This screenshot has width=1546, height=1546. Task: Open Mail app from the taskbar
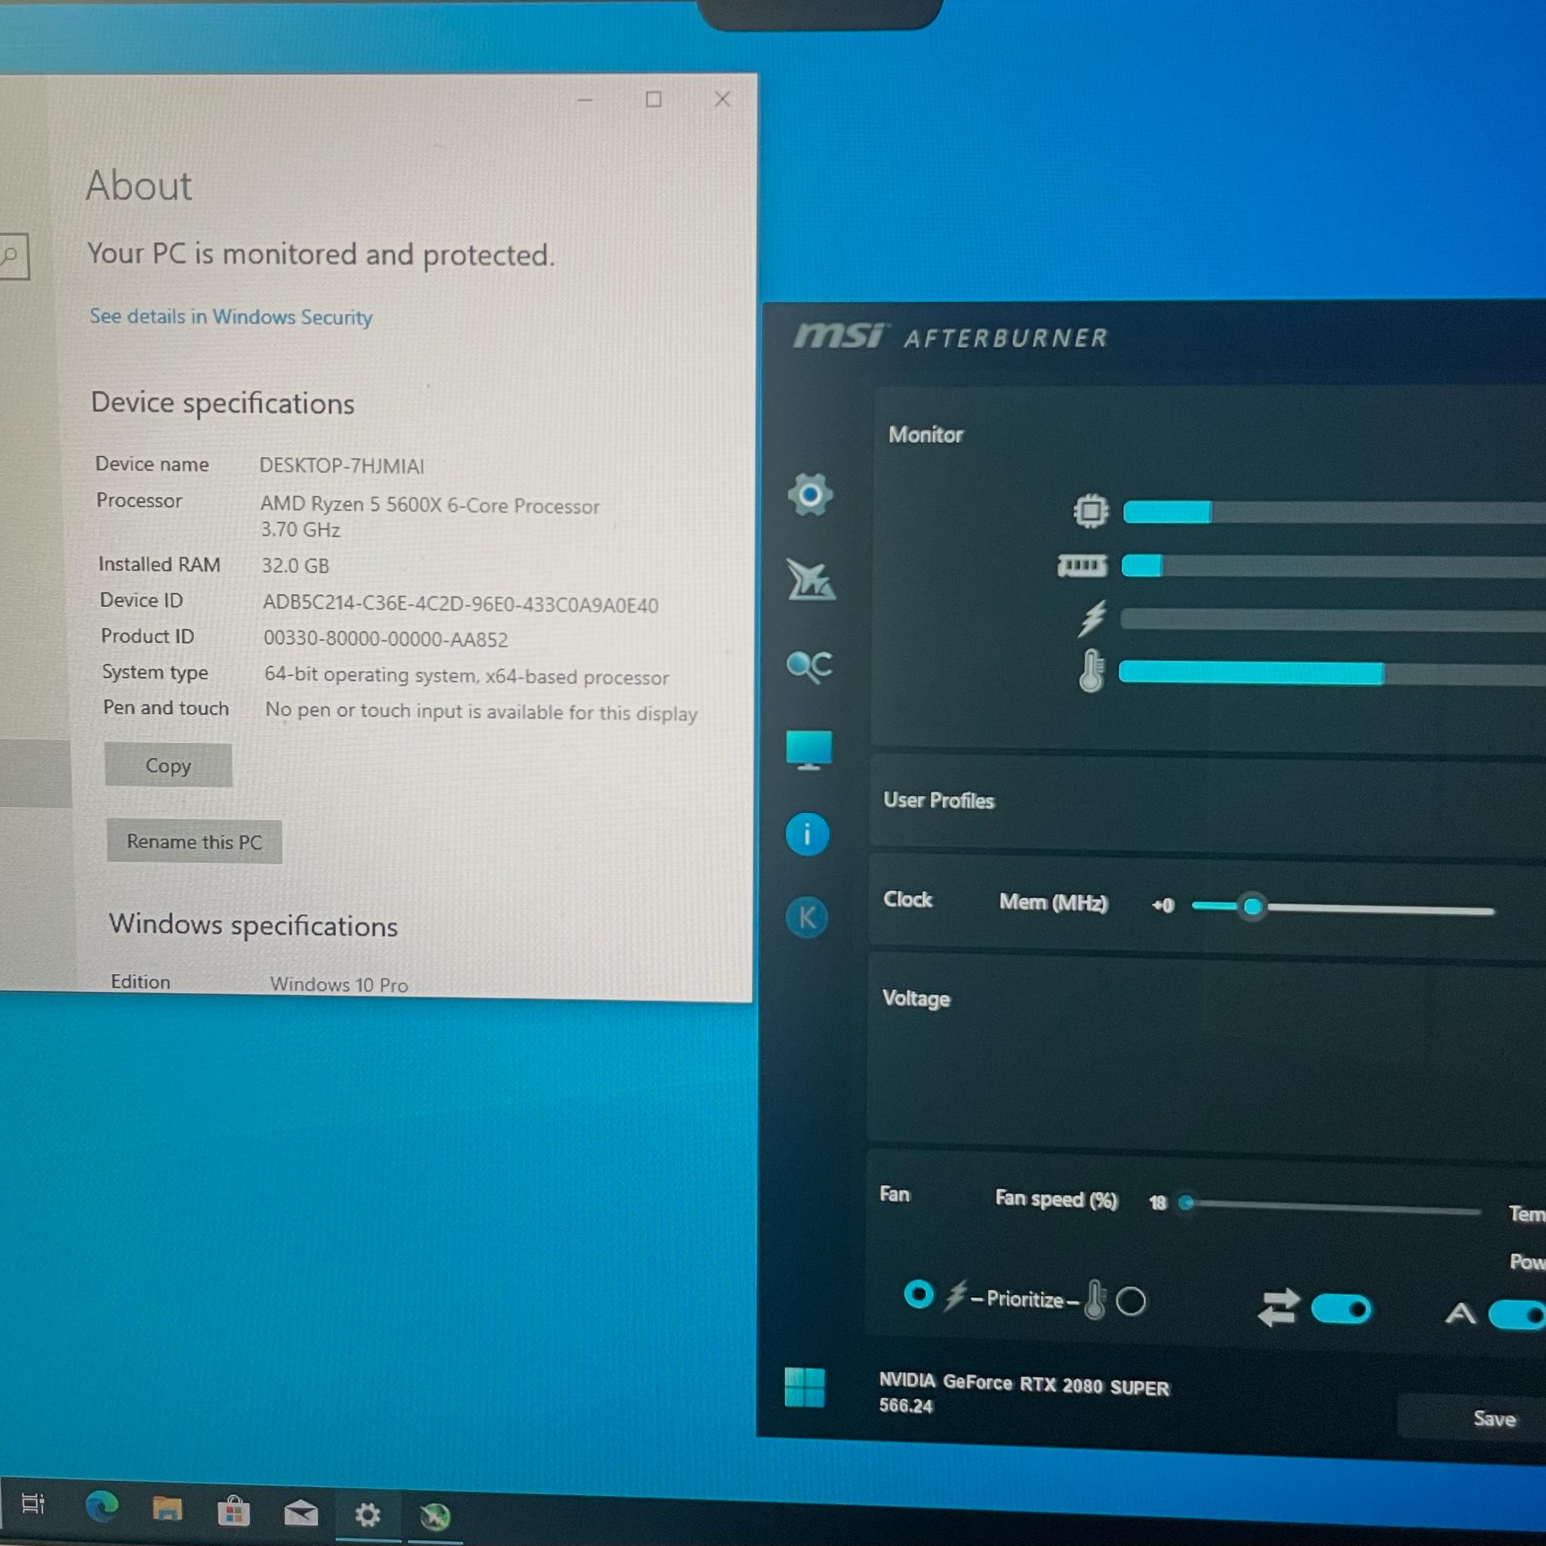point(301,1514)
